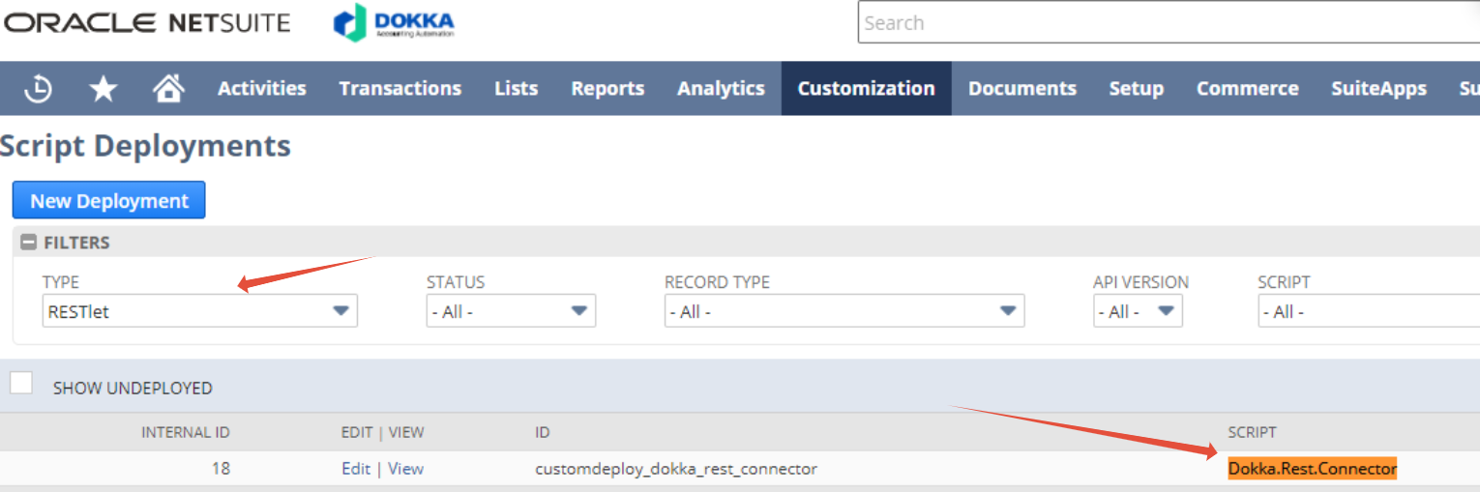Open the Record Type filter dropdown
The width and height of the screenshot is (1480, 492).
pyautogui.click(x=844, y=311)
